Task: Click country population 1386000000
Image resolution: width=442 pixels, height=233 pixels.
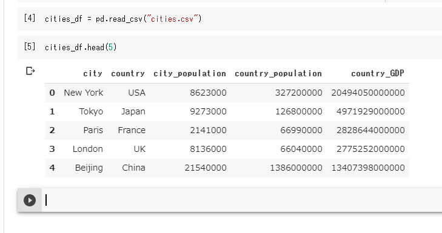Action: (296, 168)
